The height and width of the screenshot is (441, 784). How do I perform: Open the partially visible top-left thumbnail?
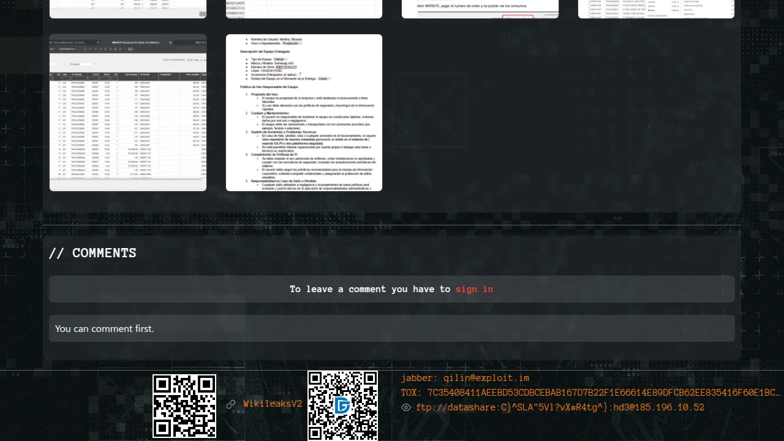(x=128, y=9)
